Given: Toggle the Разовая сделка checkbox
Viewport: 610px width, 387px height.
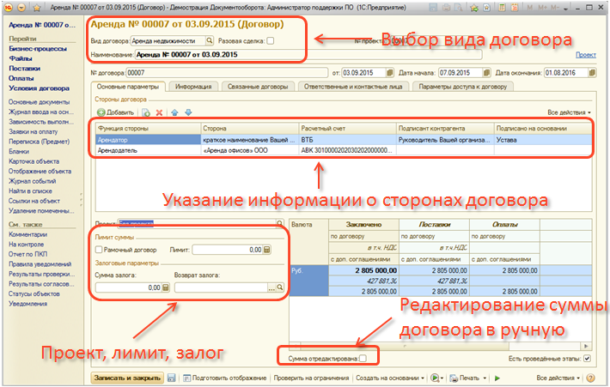Looking at the screenshot, I should (x=271, y=40).
